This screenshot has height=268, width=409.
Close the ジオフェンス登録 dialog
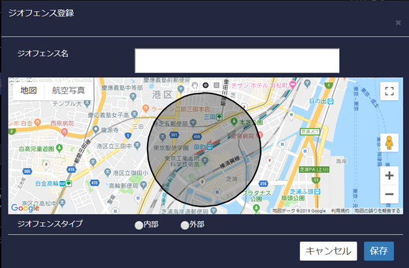tap(398, 23)
